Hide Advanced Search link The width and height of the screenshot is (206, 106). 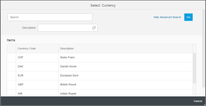coord(167,17)
